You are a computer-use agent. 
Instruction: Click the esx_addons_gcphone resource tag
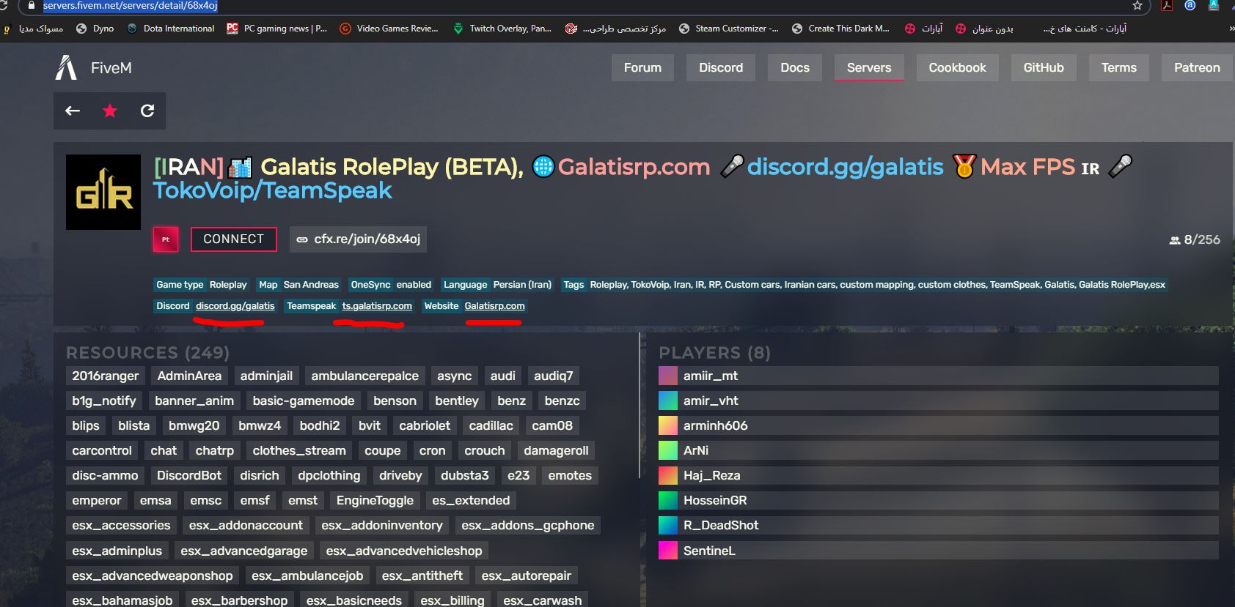pyautogui.click(x=528, y=525)
